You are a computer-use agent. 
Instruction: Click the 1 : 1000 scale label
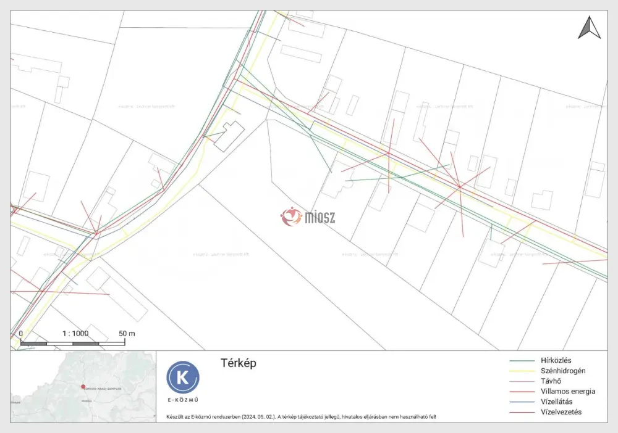pyautogui.click(x=75, y=334)
